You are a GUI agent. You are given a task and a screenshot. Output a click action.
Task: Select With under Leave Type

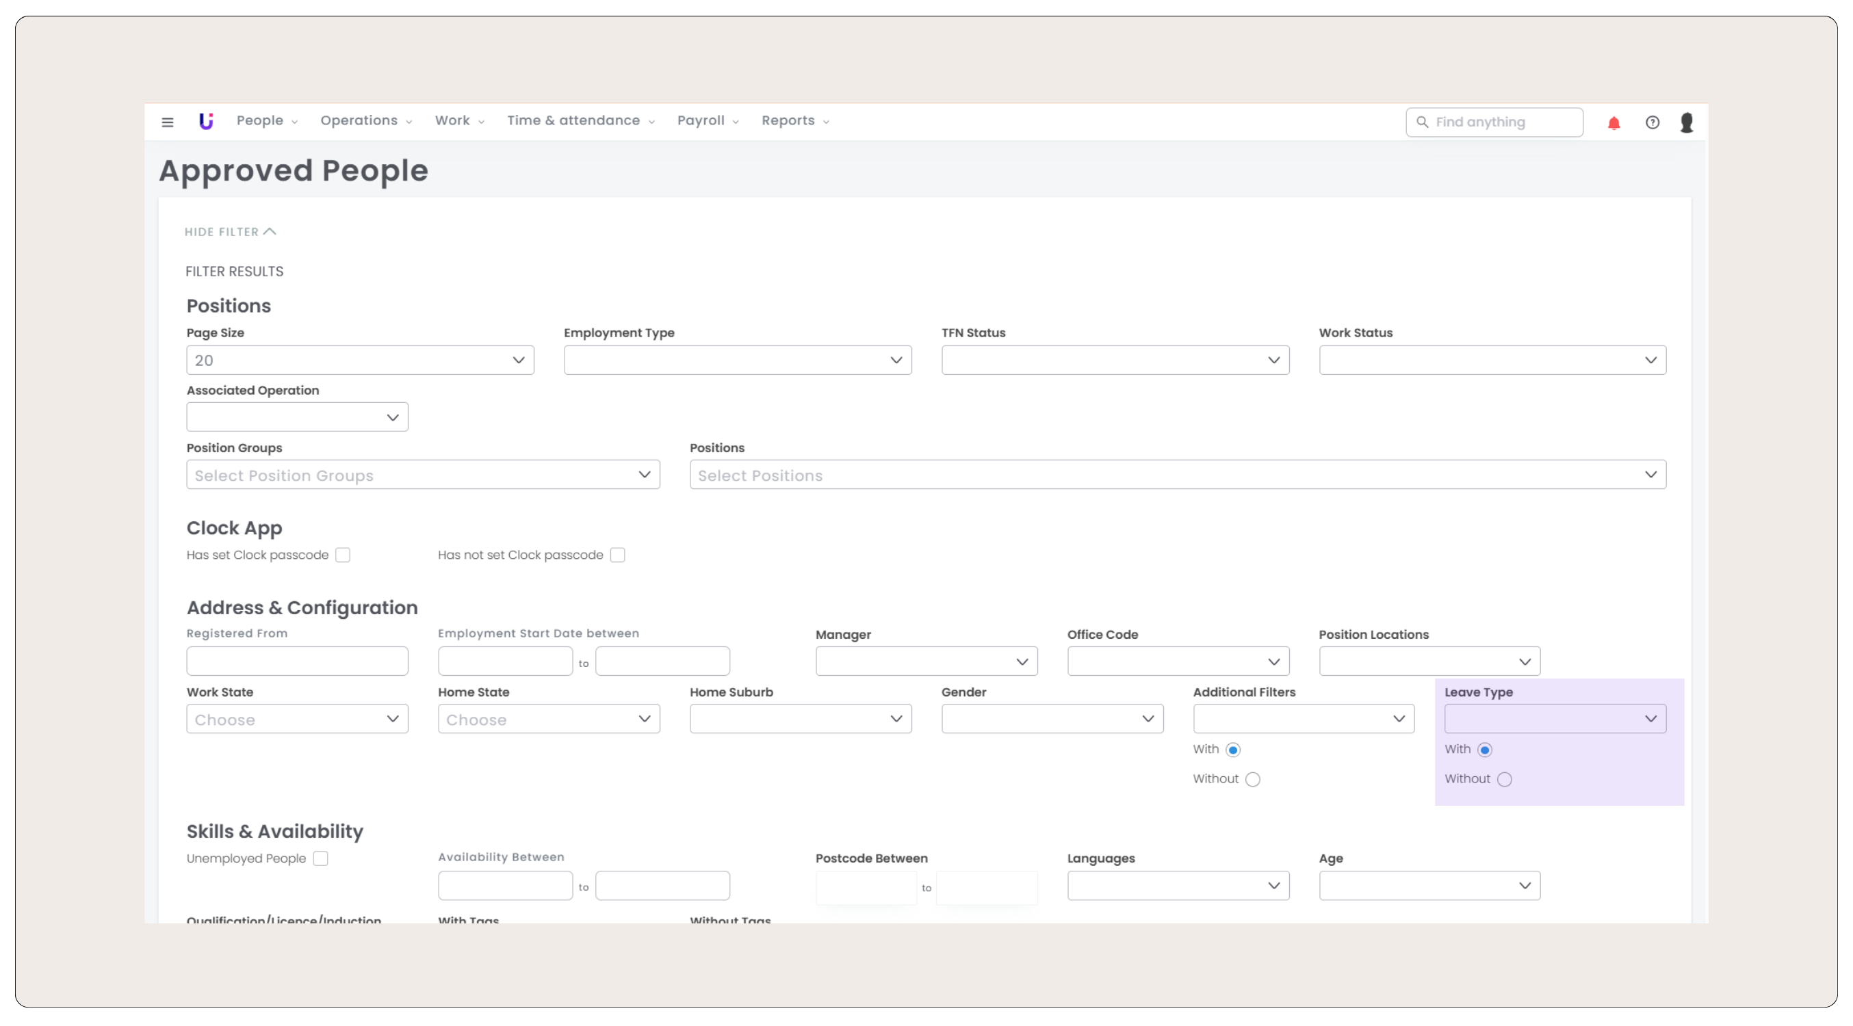click(x=1485, y=750)
